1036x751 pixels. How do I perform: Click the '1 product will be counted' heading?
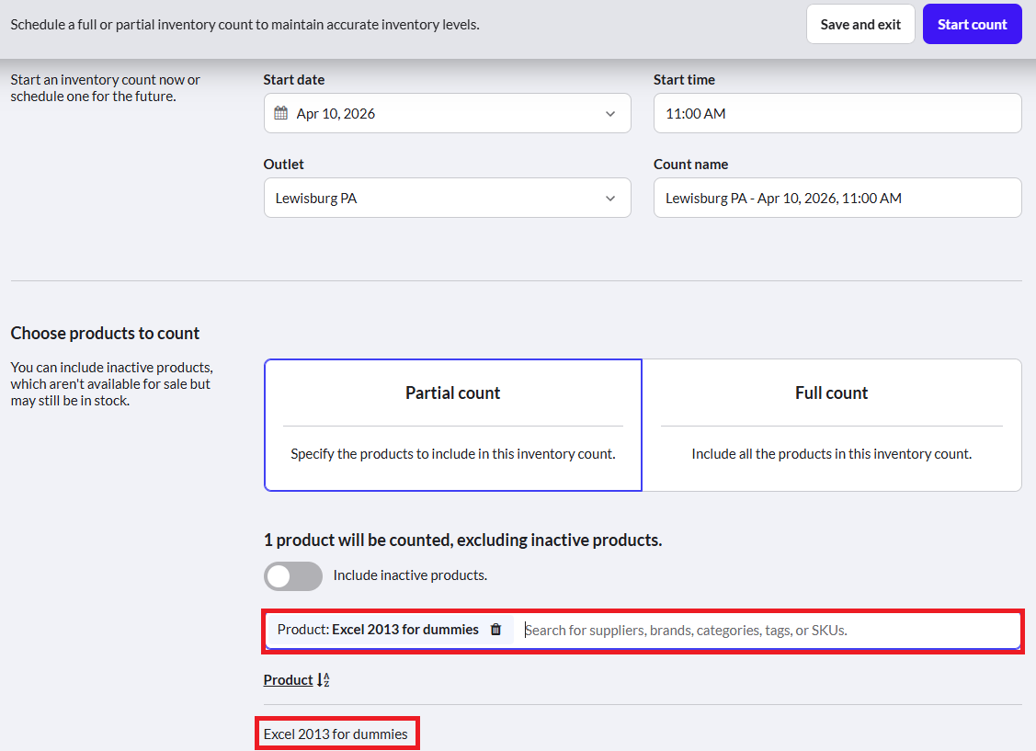pos(462,540)
